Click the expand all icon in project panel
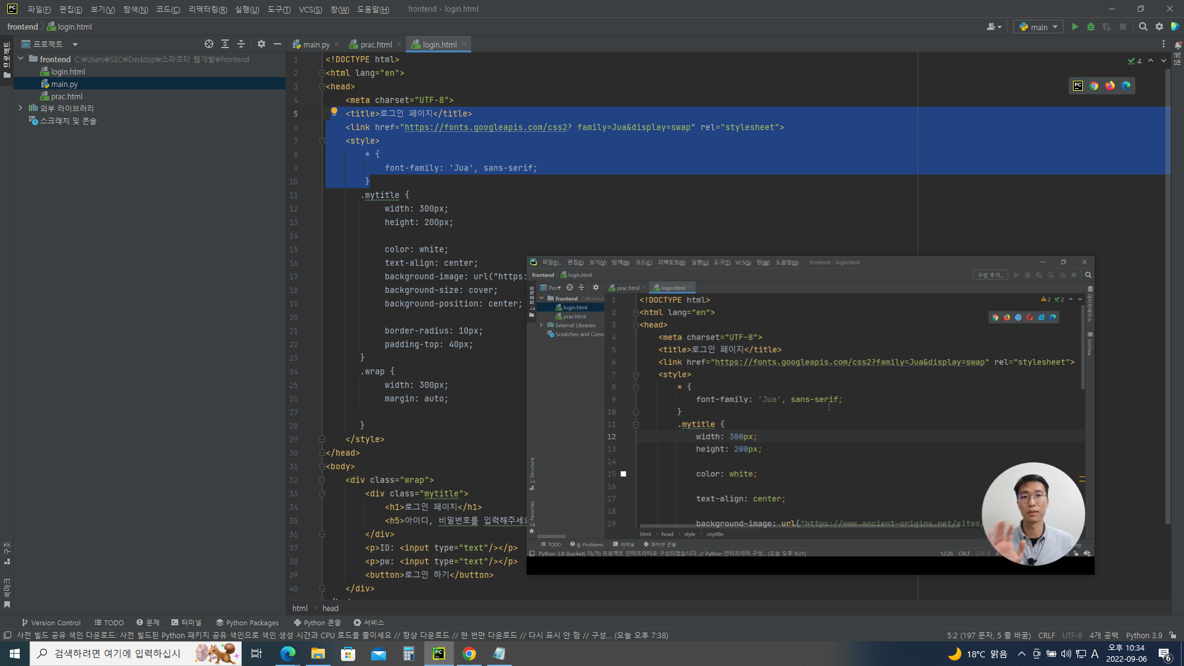The height and width of the screenshot is (666, 1184). (x=225, y=44)
